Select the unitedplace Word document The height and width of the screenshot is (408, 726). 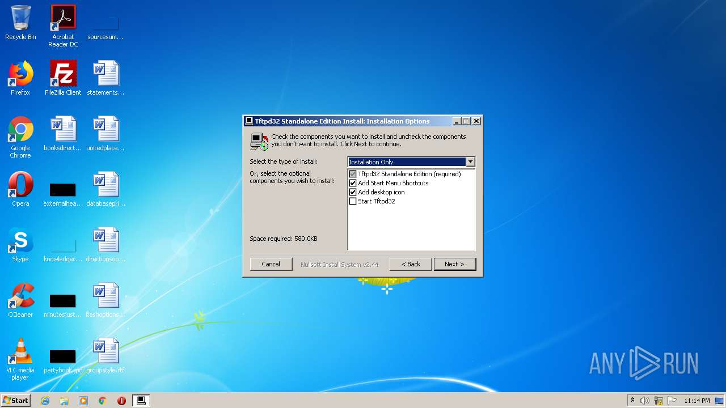pyautogui.click(x=105, y=134)
